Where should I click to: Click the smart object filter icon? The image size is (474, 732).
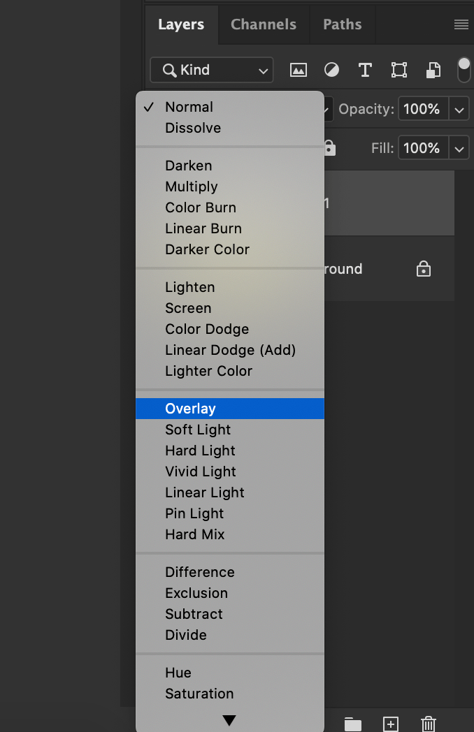(433, 70)
